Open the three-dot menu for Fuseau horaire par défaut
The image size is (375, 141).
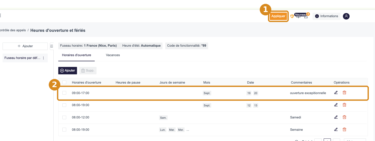(x=43, y=58)
